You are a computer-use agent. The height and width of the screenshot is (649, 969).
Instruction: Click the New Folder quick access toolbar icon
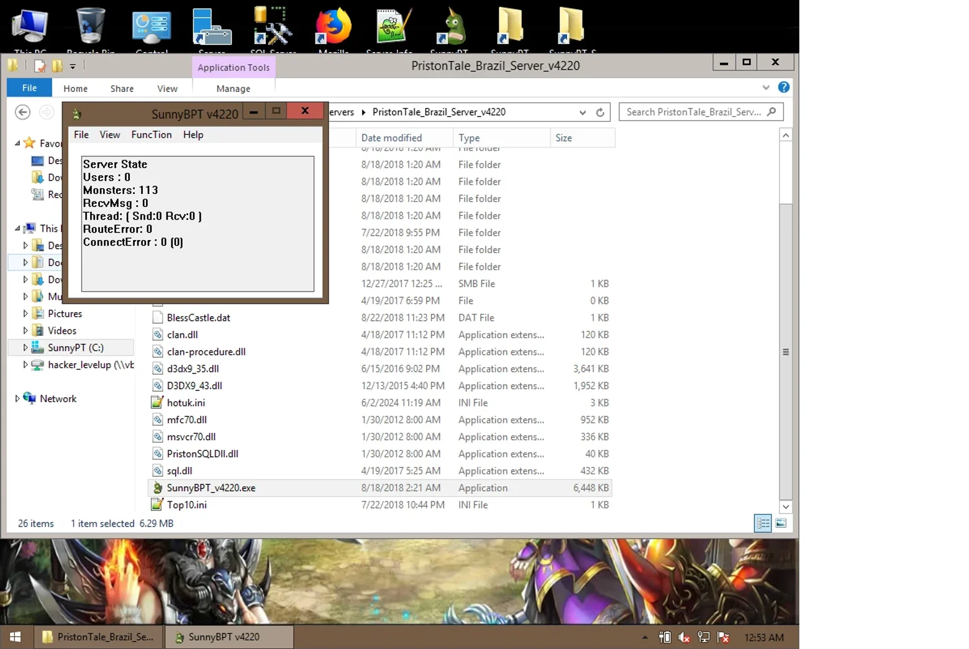[57, 65]
